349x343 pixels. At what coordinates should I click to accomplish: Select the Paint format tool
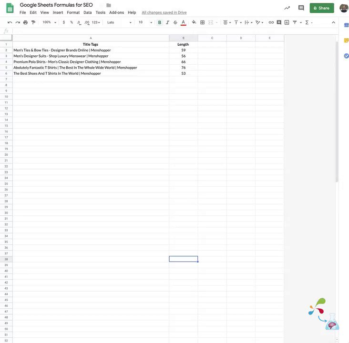coord(33,22)
